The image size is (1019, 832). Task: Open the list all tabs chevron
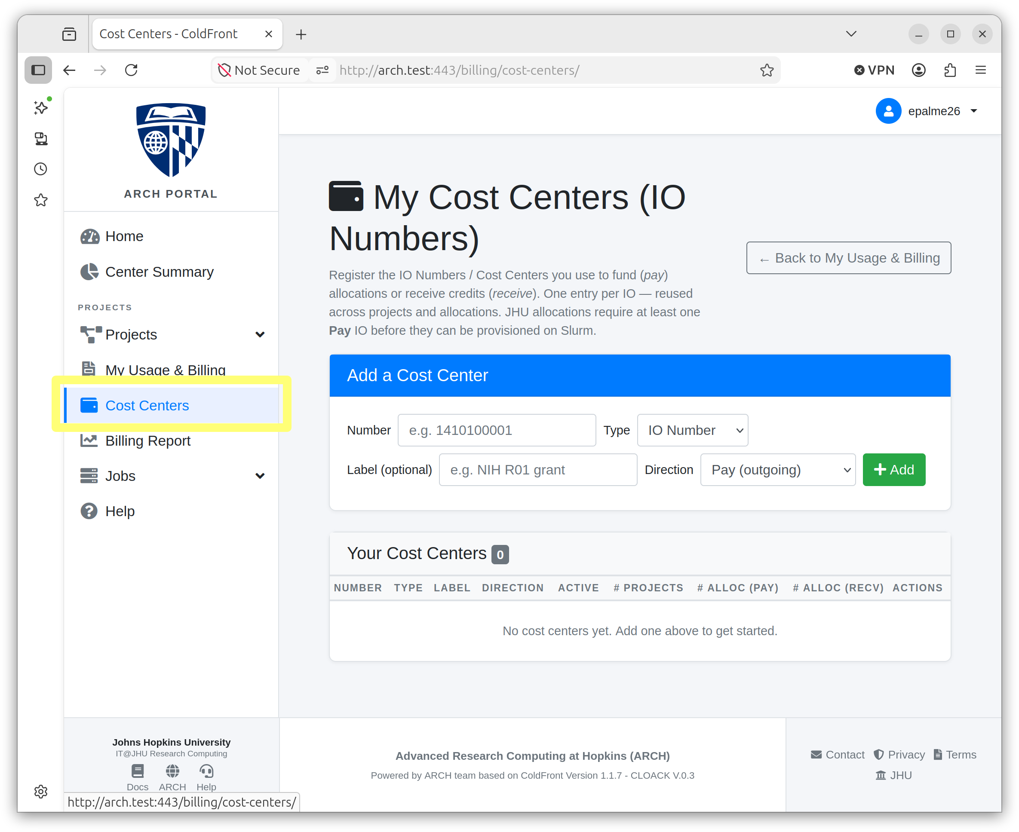(x=851, y=34)
